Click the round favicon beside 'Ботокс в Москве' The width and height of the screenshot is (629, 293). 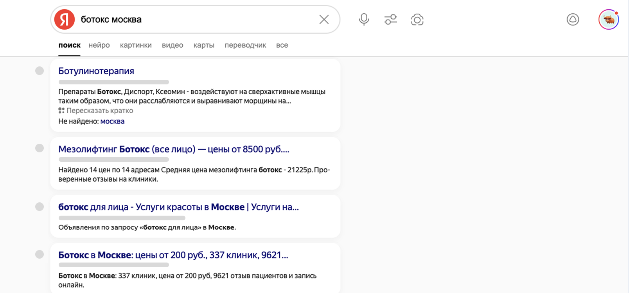(40, 254)
